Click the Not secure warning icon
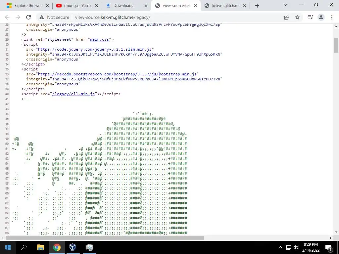This screenshot has height=254, width=339. 42,17
